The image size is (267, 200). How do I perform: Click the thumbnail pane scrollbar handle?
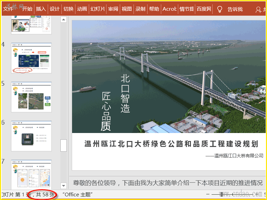click(x=63, y=145)
